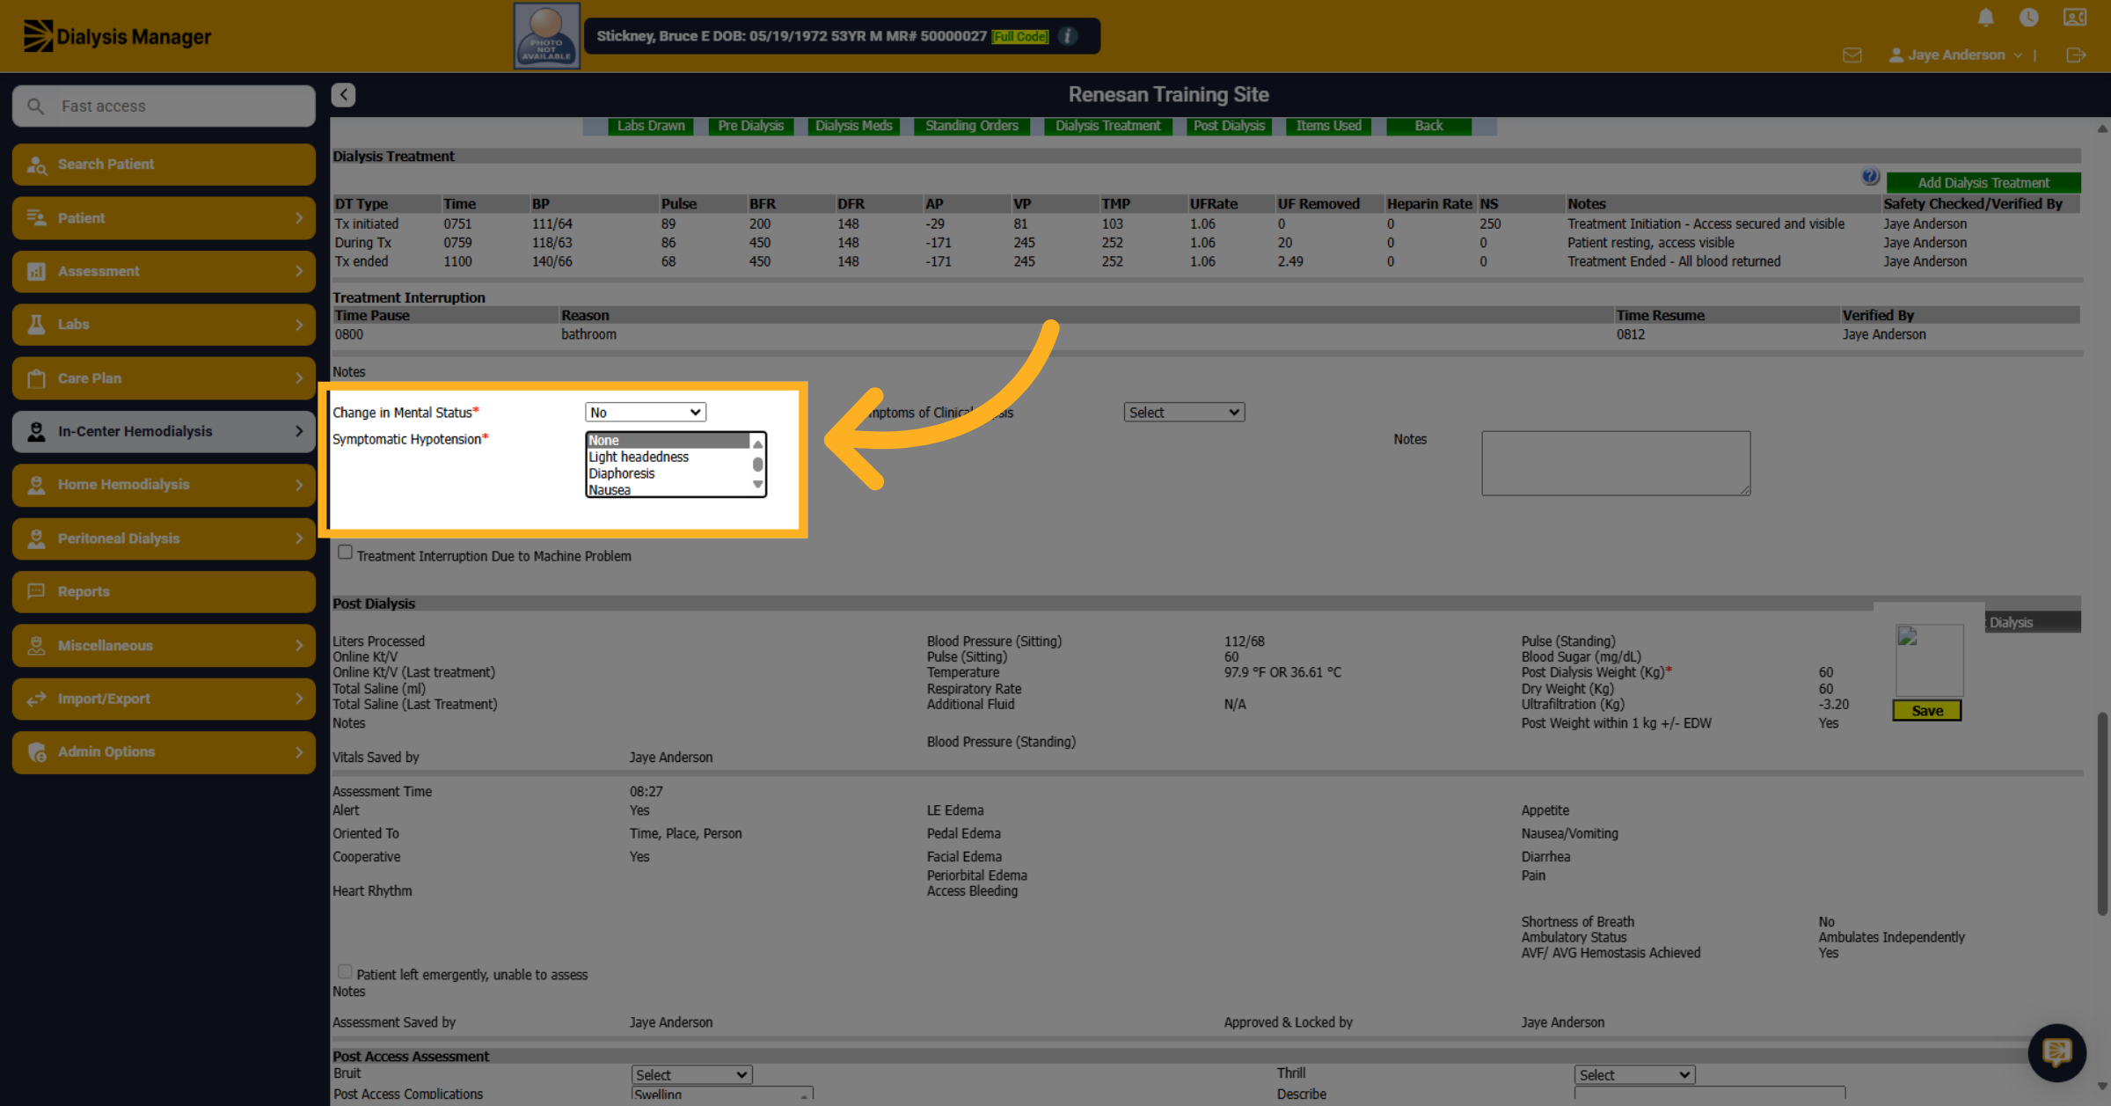The width and height of the screenshot is (2111, 1106).
Task: Collapse the sidebar with back chevron
Action: coord(343,95)
